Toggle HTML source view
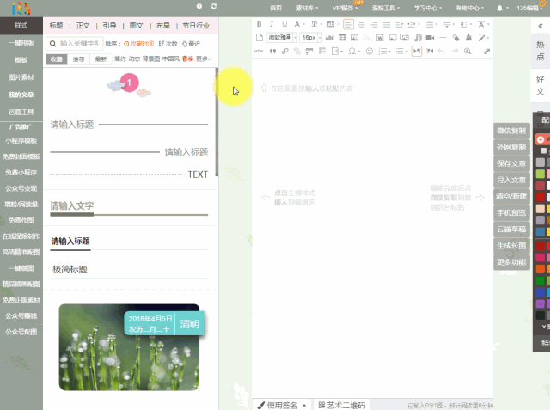The width and height of the screenshot is (550, 410). click(259, 52)
